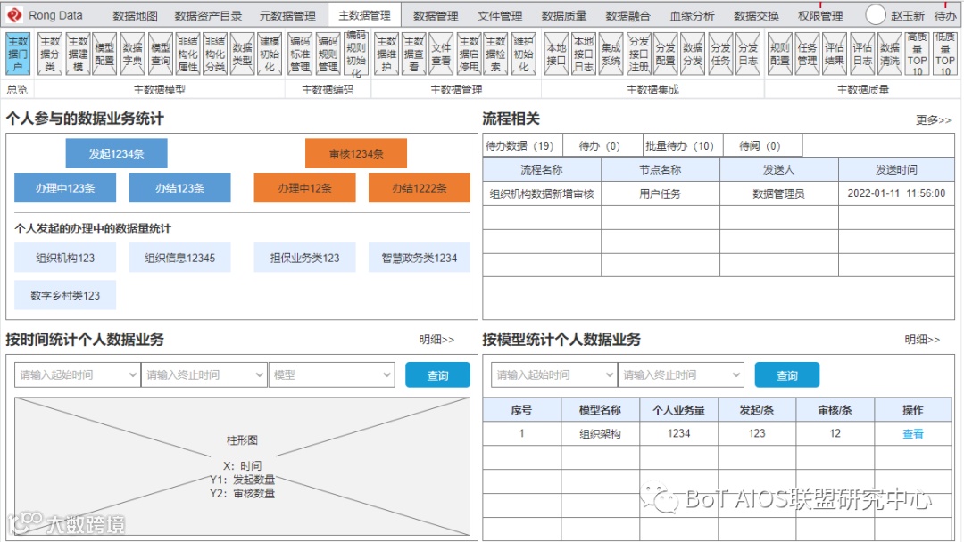The width and height of the screenshot is (964, 542).
Task: Click 查询 button in 按时间统计 section
Action: pyautogui.click(x=437, y=375)
